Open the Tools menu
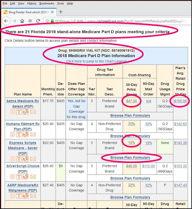 [x=61, y=3]
